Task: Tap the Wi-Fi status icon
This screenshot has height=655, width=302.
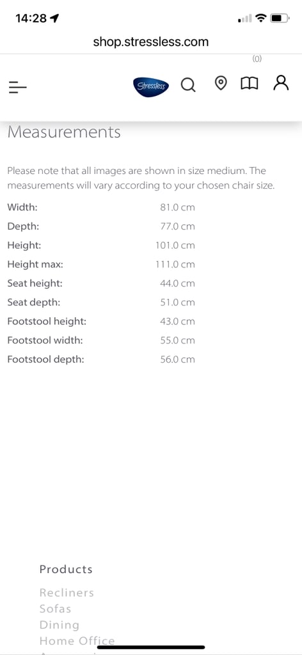Action: (x=261, y=18)
